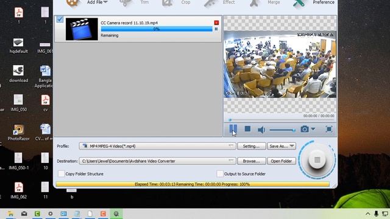Open the Effect tool
This screenshot has height=219, width=390.
(219, 2)
